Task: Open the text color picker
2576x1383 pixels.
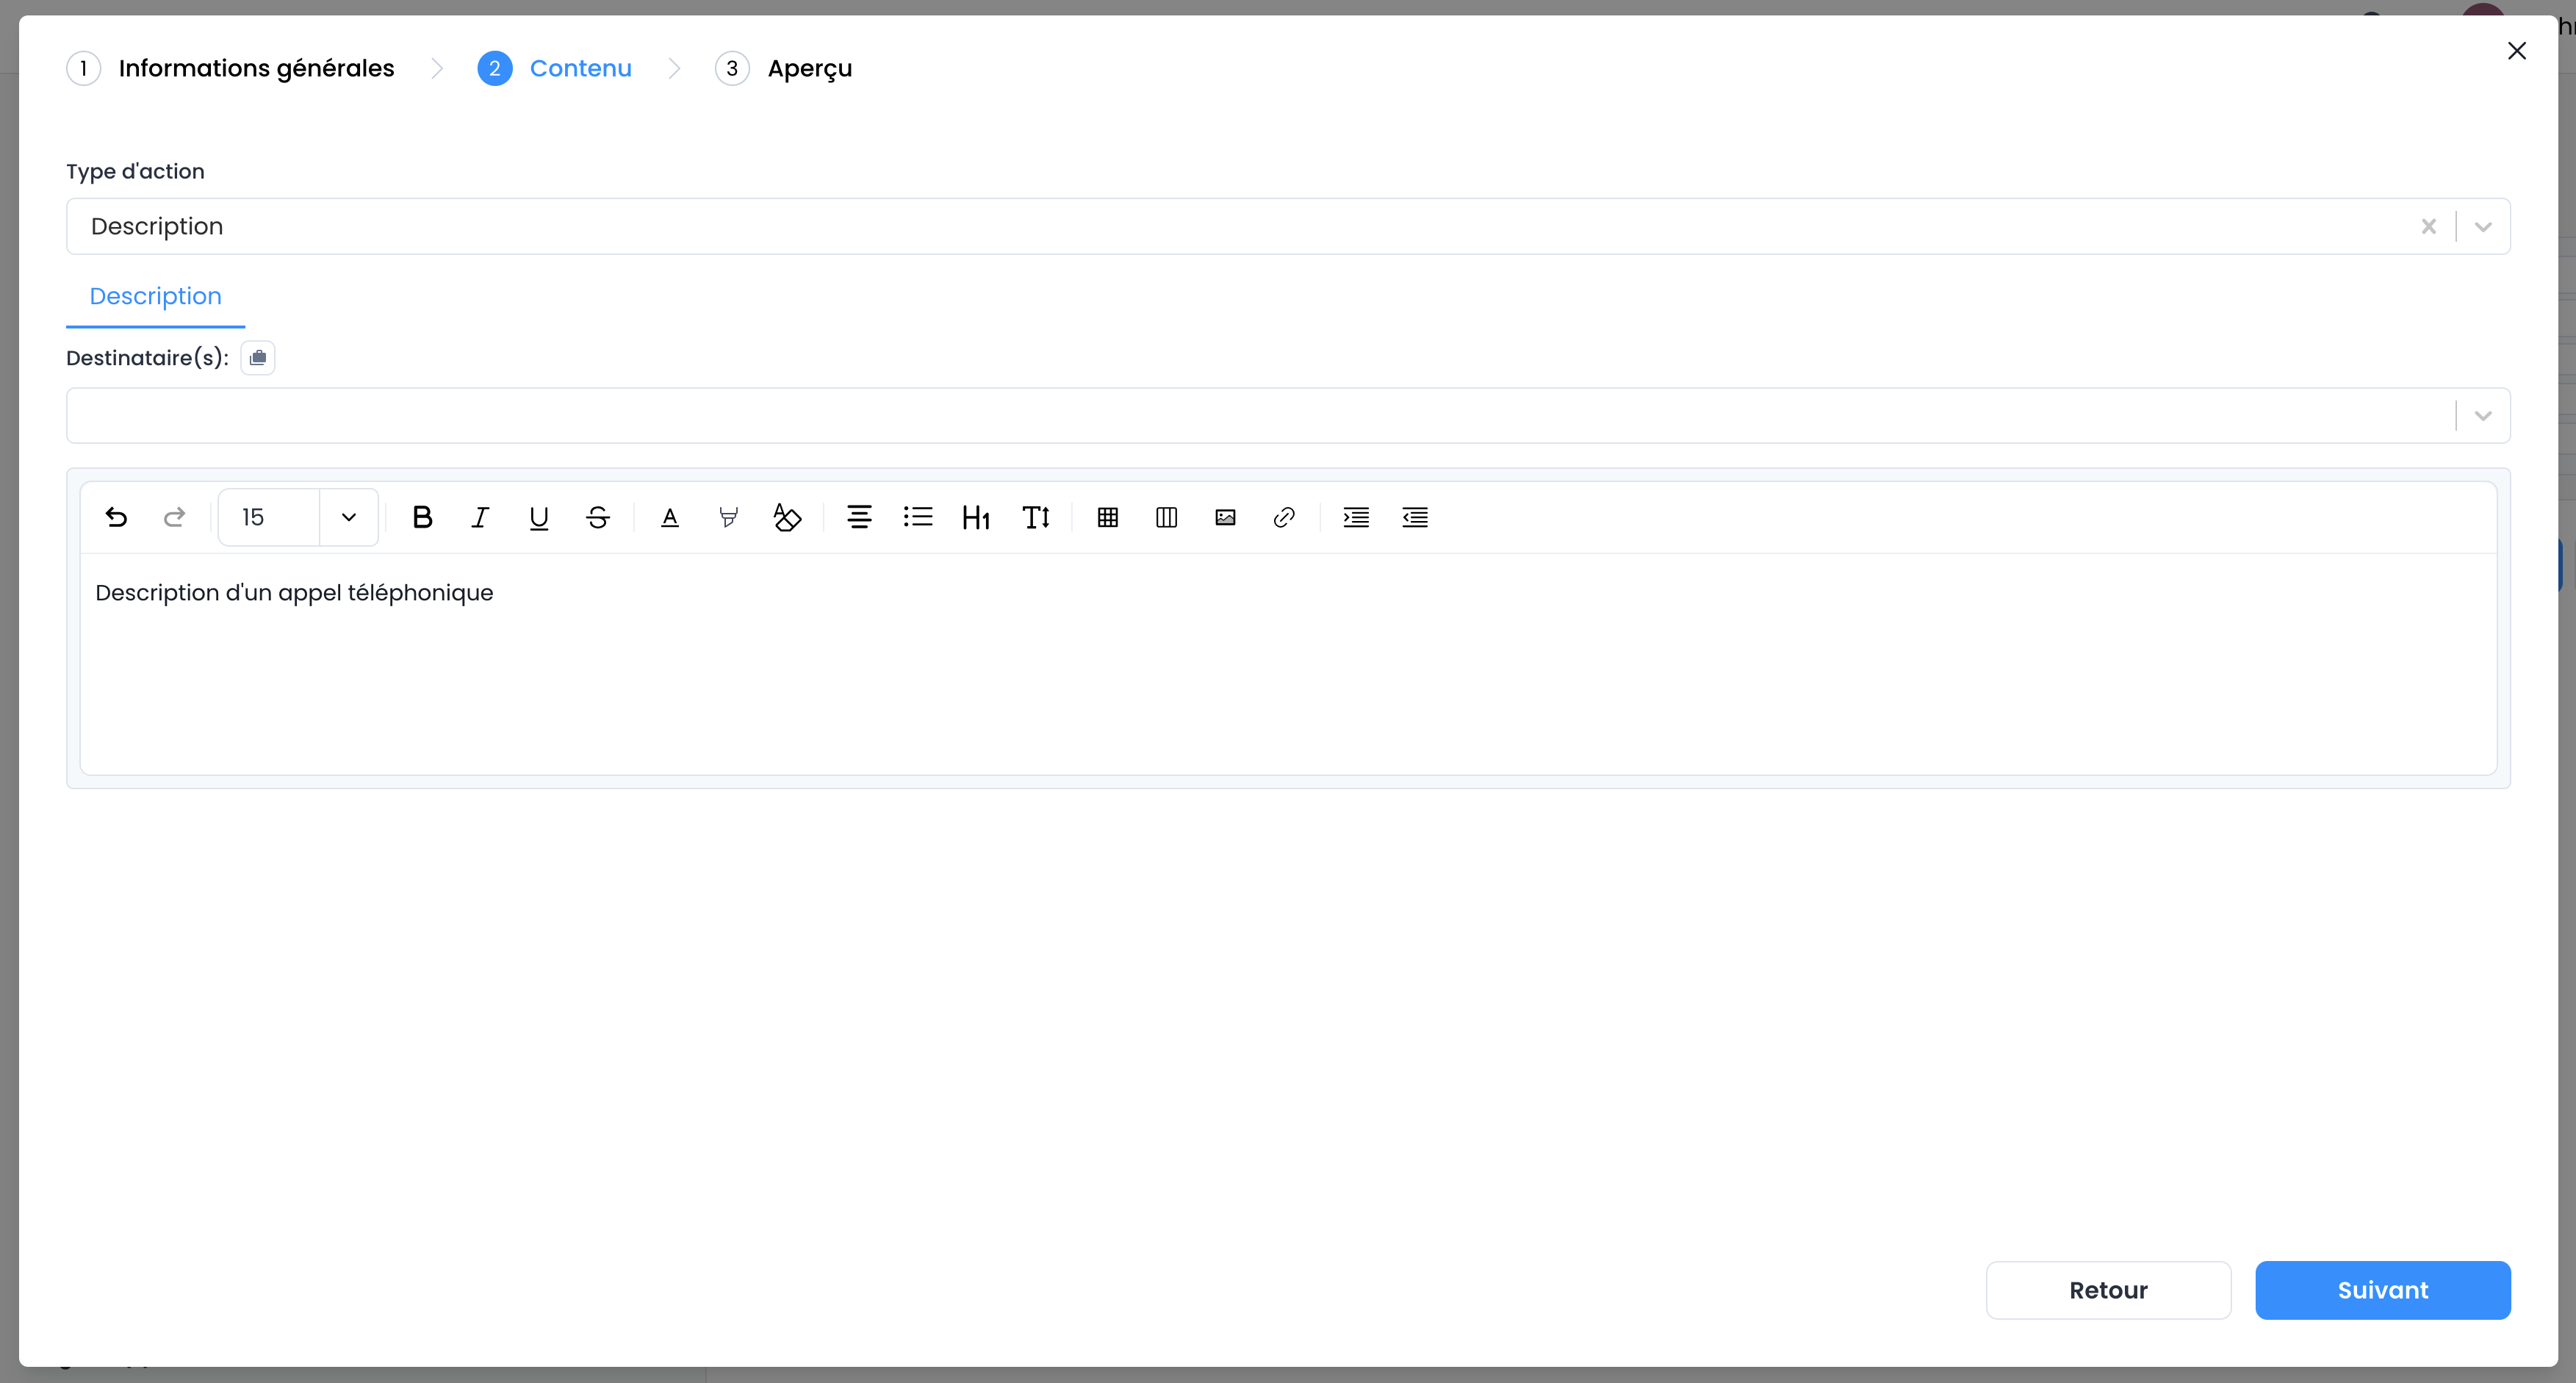Action: click(x=670, y=517)
